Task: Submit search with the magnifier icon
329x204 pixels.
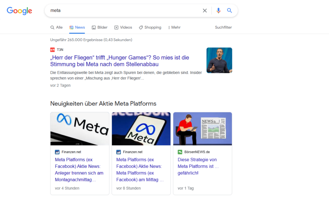Action: tap(229, 10)
